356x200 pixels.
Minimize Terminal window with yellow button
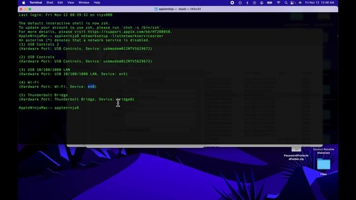26,9
